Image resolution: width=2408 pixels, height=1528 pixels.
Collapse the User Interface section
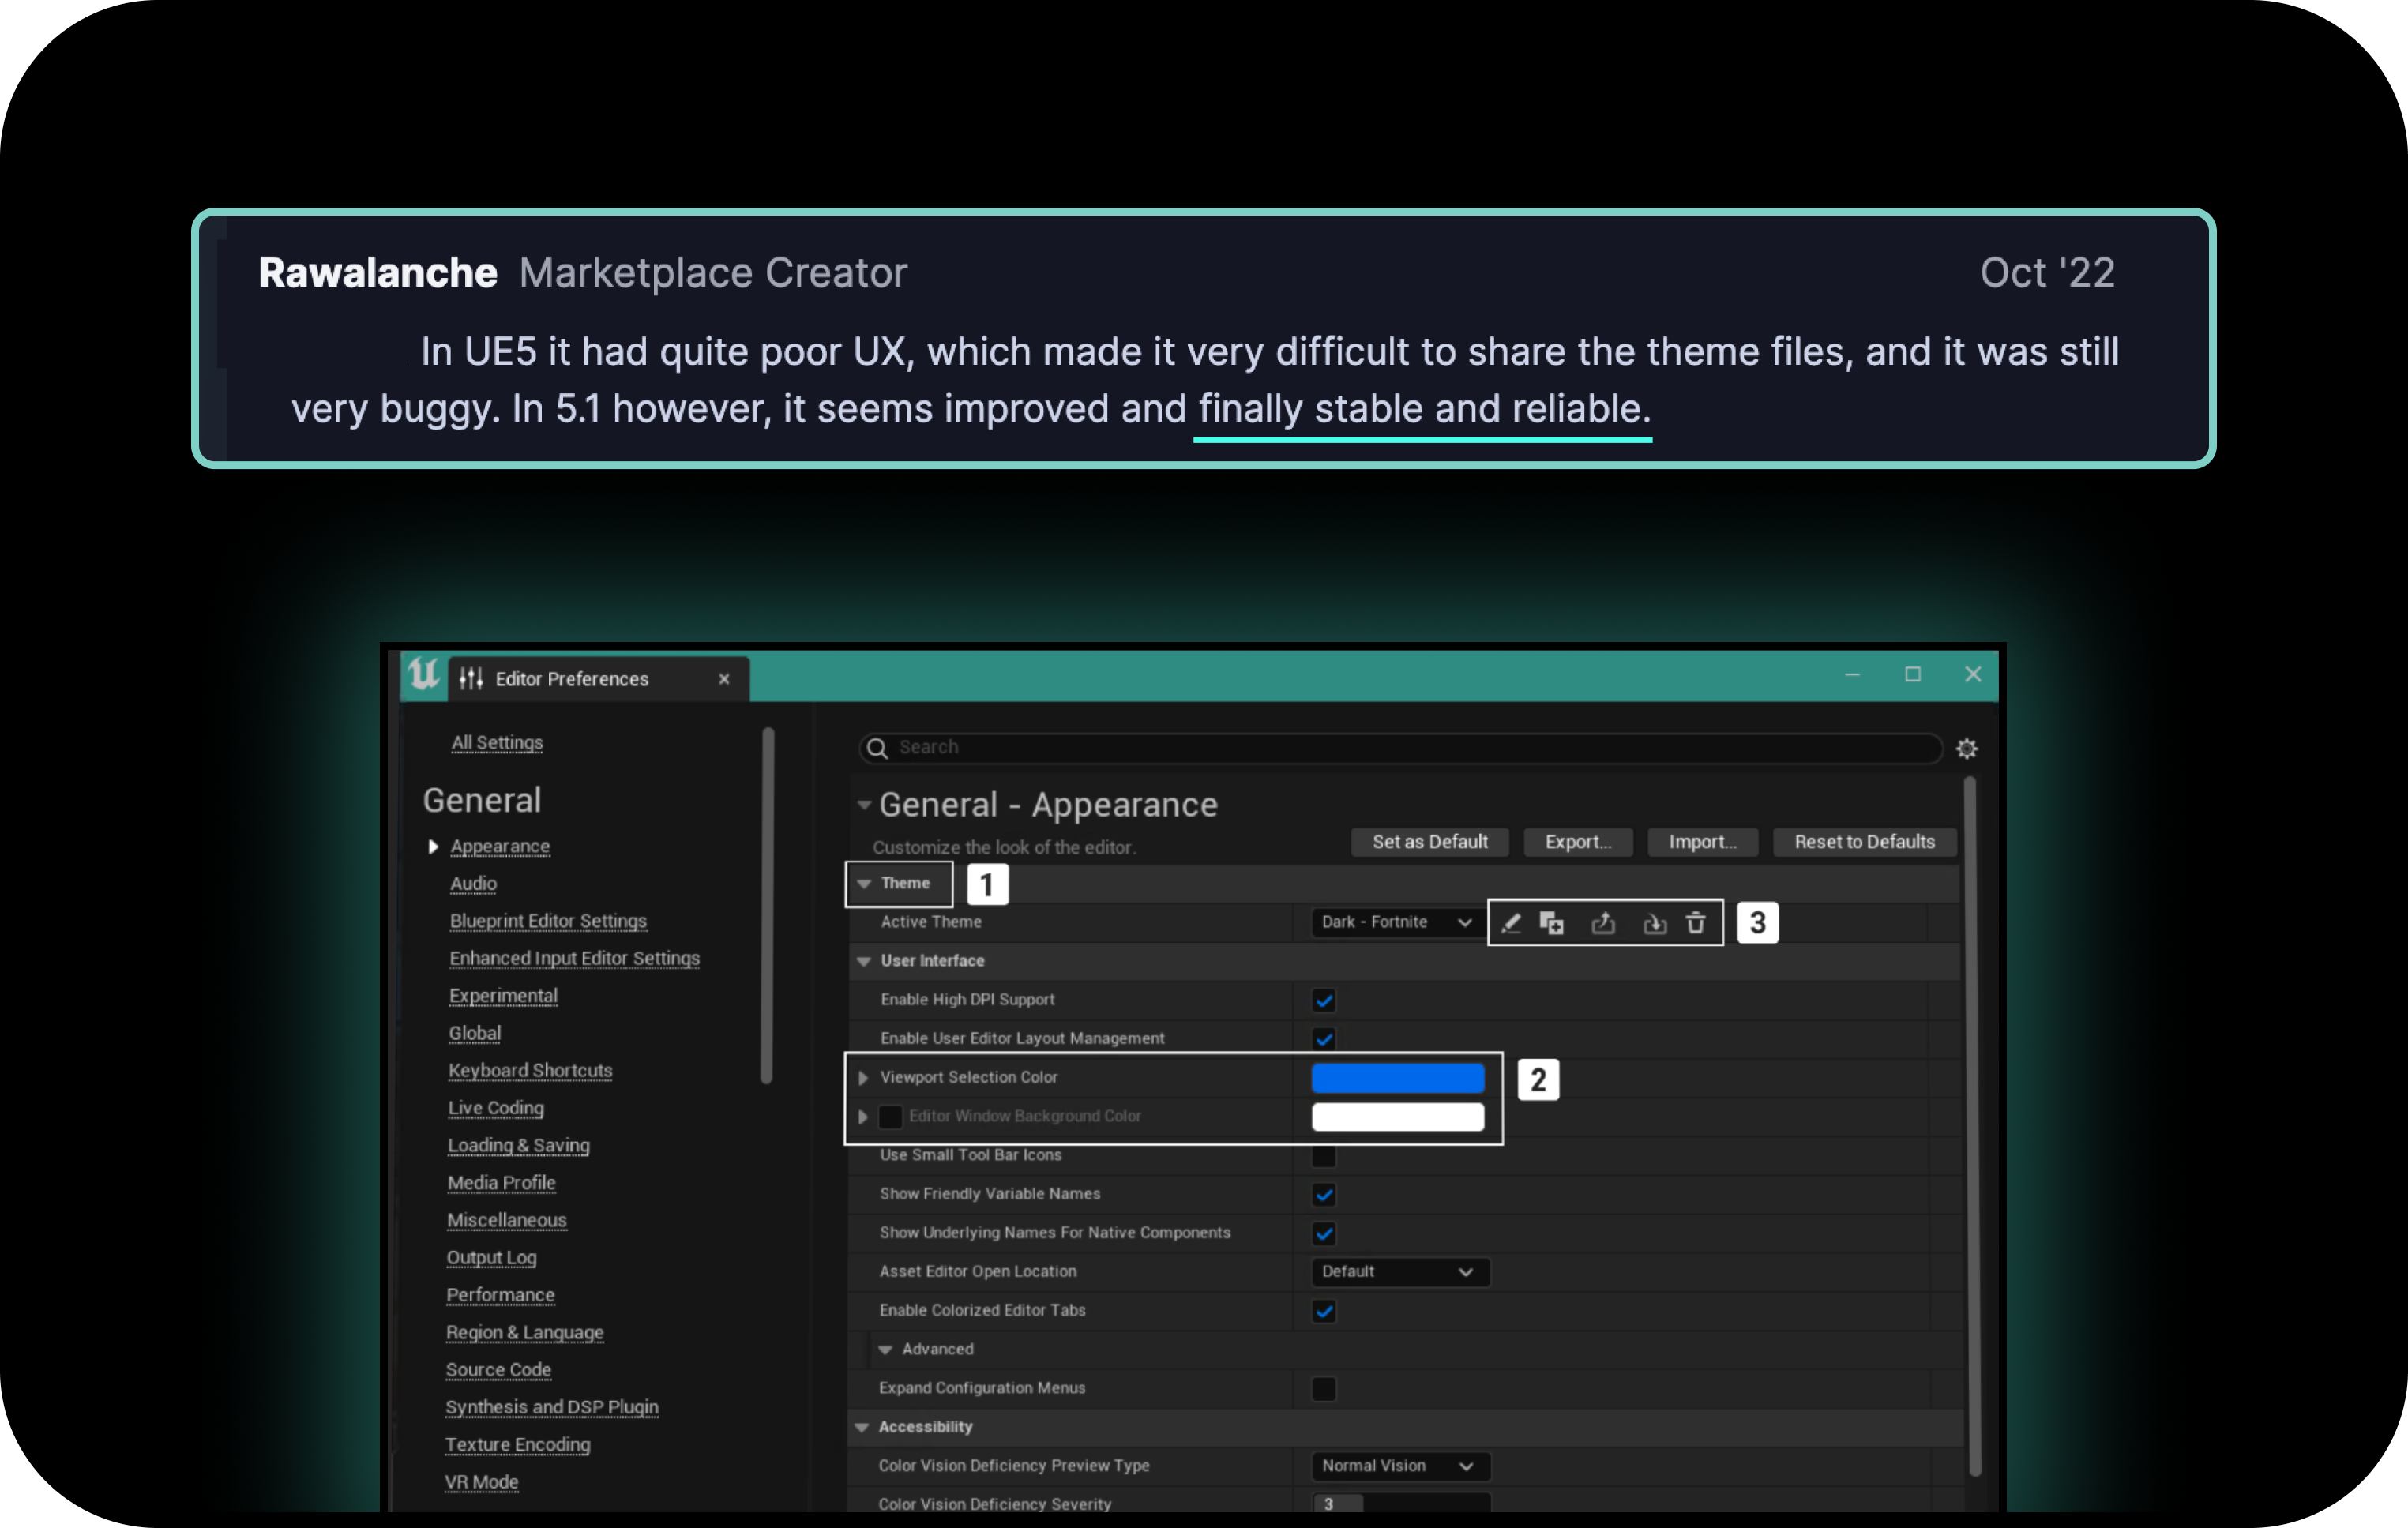click(864, 961)
